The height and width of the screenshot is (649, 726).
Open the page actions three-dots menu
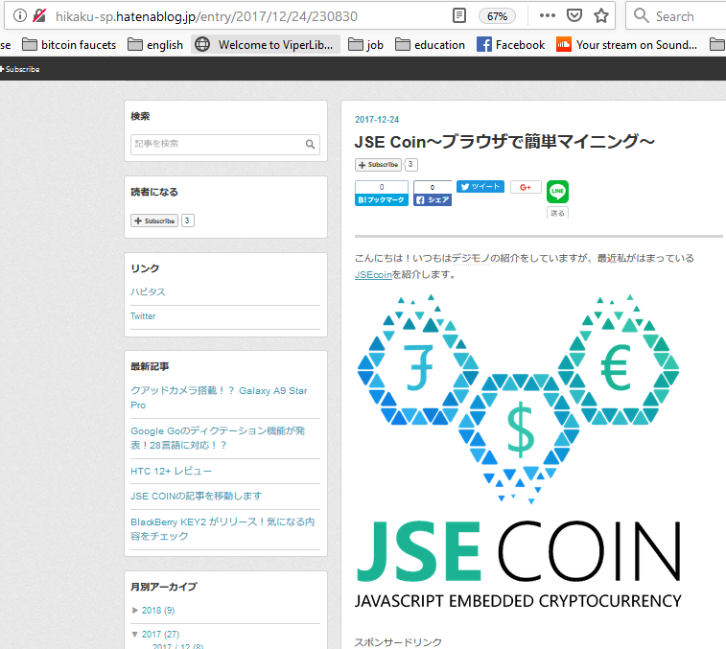coord(548,15)
